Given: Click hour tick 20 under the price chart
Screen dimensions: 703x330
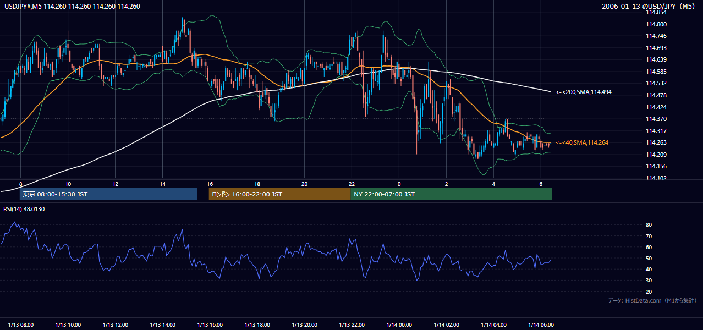Looking at the screenshot, I should 304,184.
